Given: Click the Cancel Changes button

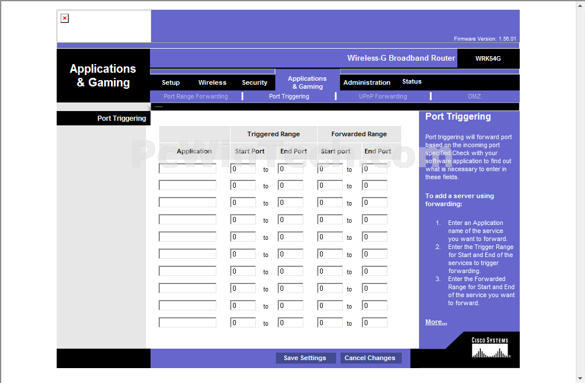Looking at the screenshot, I should [371, 358].
